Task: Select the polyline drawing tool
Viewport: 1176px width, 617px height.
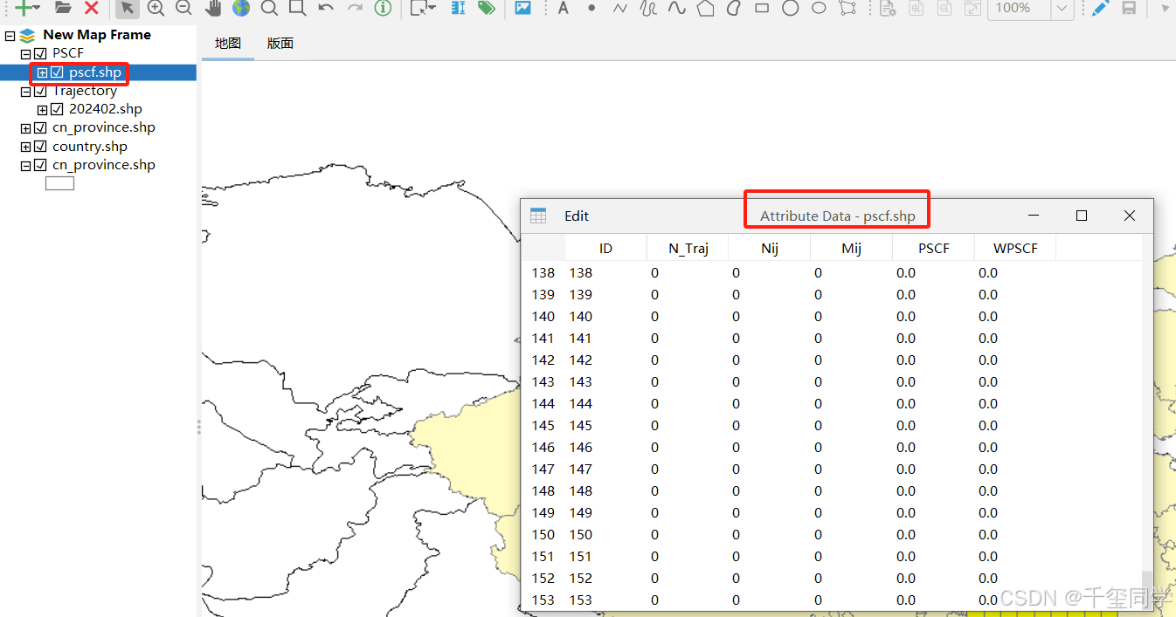Action: 620,8
